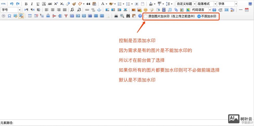Image resolution: width=254 pixels, height=126 pixels.
Task: Insert an anchor
Action: tap(99, 10)
